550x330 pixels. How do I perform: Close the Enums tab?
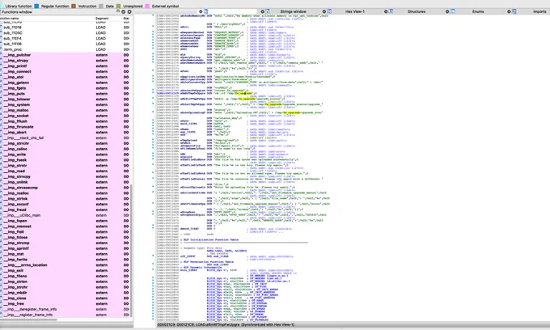click(447, 11)
